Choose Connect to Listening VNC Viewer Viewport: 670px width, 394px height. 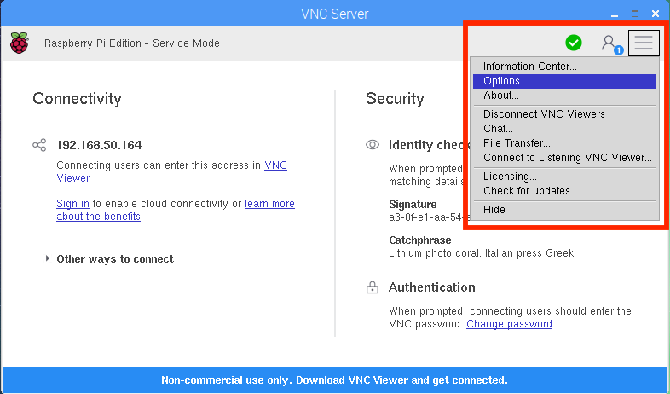click(x=564, y=158)
